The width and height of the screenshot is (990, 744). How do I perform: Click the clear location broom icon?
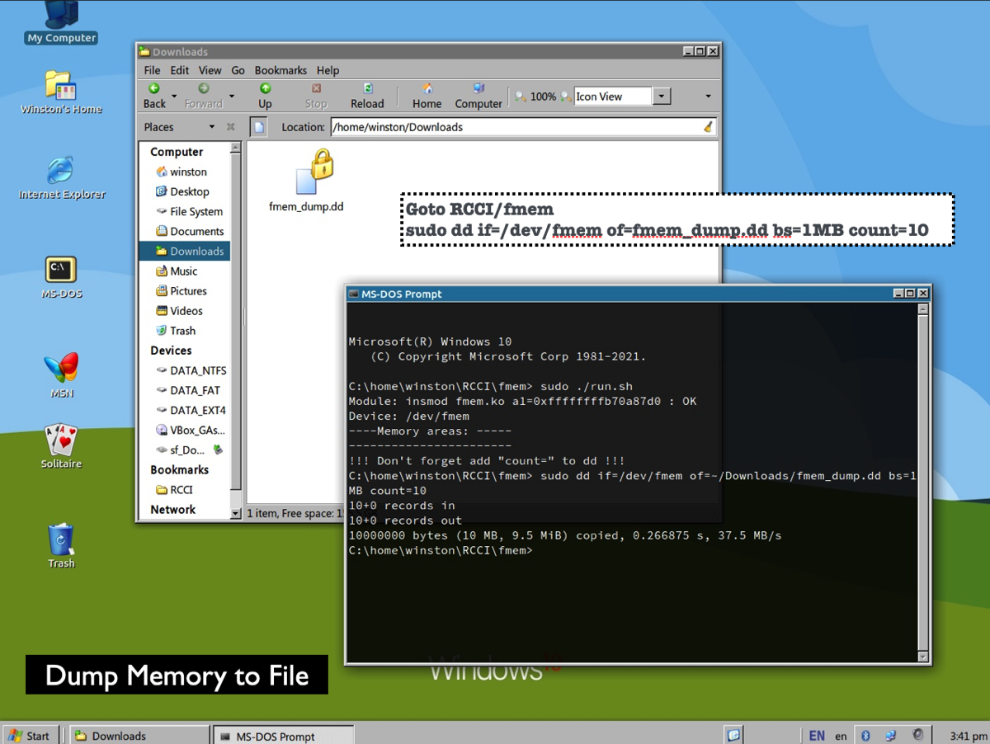[708, 127]
